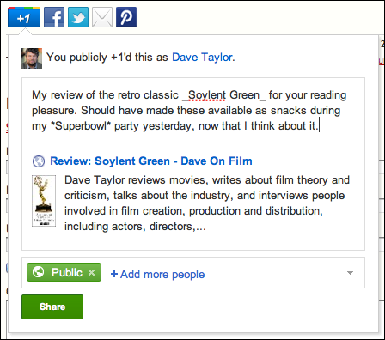Click the Google +1 button

point(24,17)
